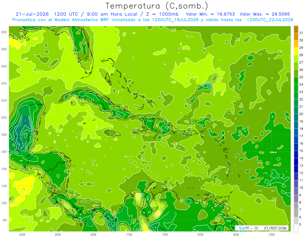
Task: Click the 30N latitude axis label
Action: pos(4,32)
